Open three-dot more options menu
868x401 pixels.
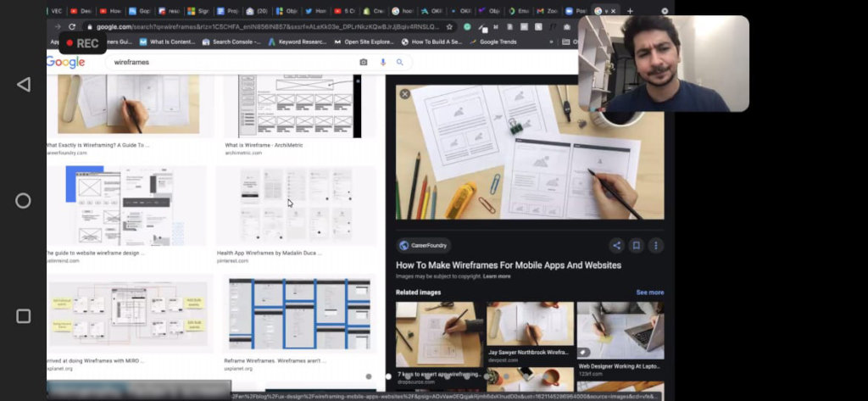655,245
